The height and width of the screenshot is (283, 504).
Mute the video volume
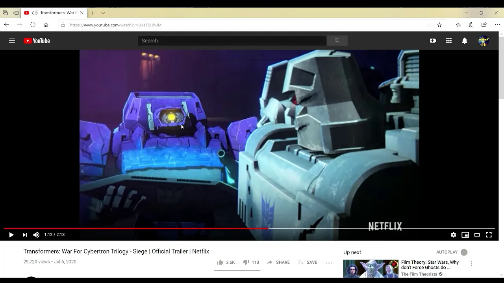(x=36, y=235)
